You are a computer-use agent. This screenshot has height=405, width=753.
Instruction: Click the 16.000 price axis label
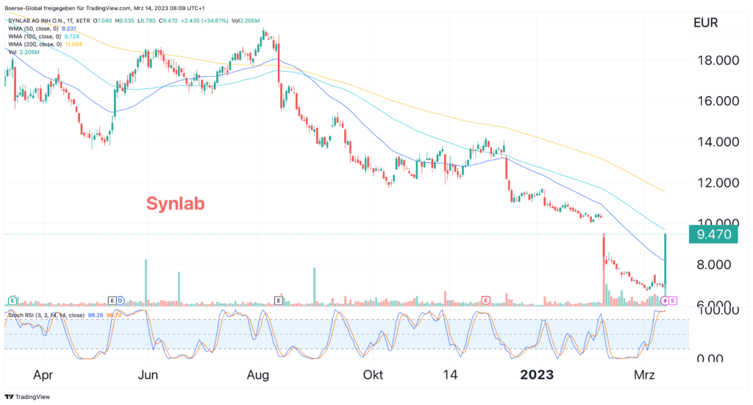tap(718, 101)
